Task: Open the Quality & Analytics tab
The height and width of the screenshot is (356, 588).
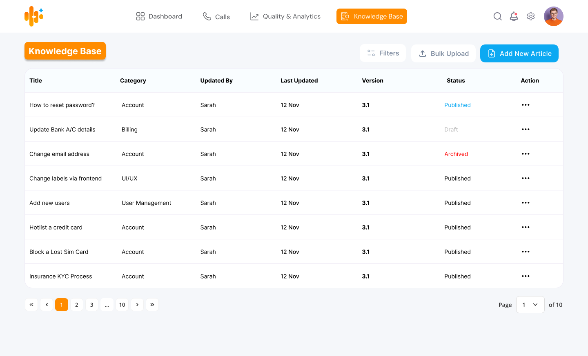Action: pyautogui.click(x=285, y=16)
